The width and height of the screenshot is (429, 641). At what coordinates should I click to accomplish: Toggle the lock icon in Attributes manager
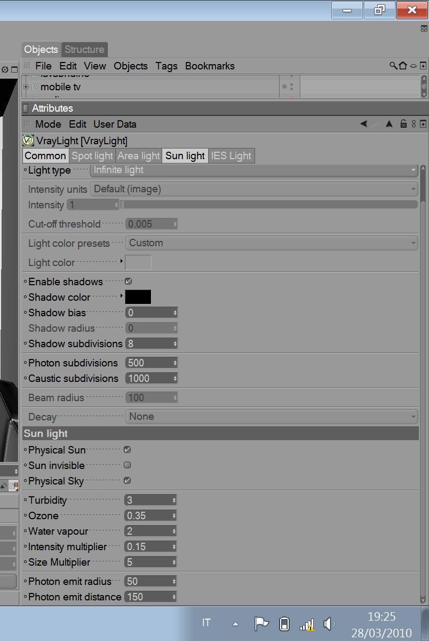pos(403,124)
